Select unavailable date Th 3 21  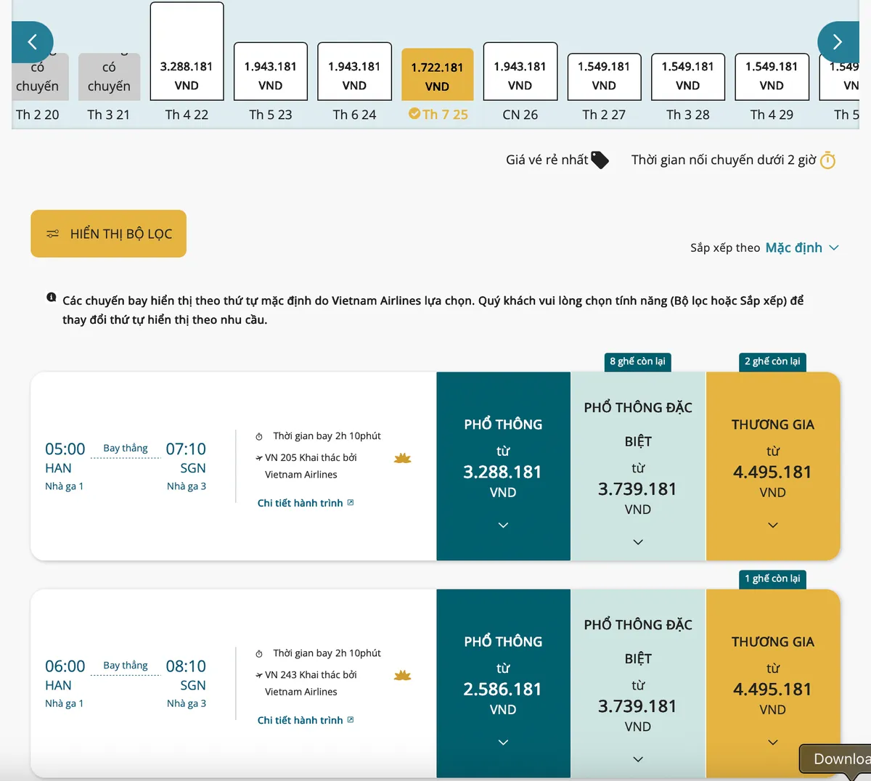click(x=109, y=77)
